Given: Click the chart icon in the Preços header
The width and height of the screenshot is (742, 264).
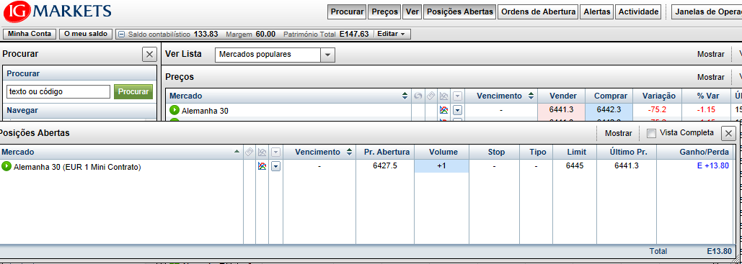Looking at the screenshot, I should pos(444,96).
